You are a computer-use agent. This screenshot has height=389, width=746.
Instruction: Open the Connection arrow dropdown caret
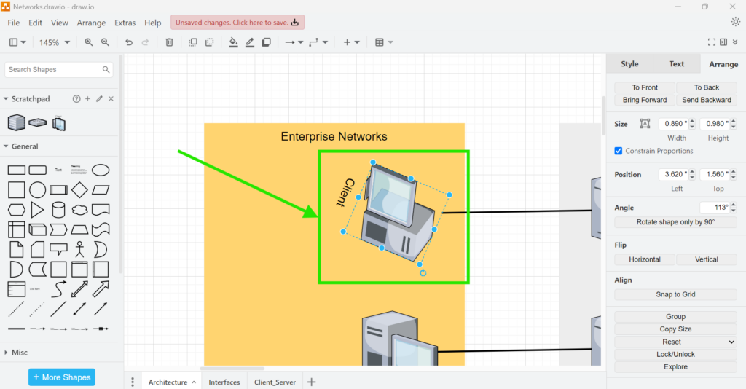[301, 42]
